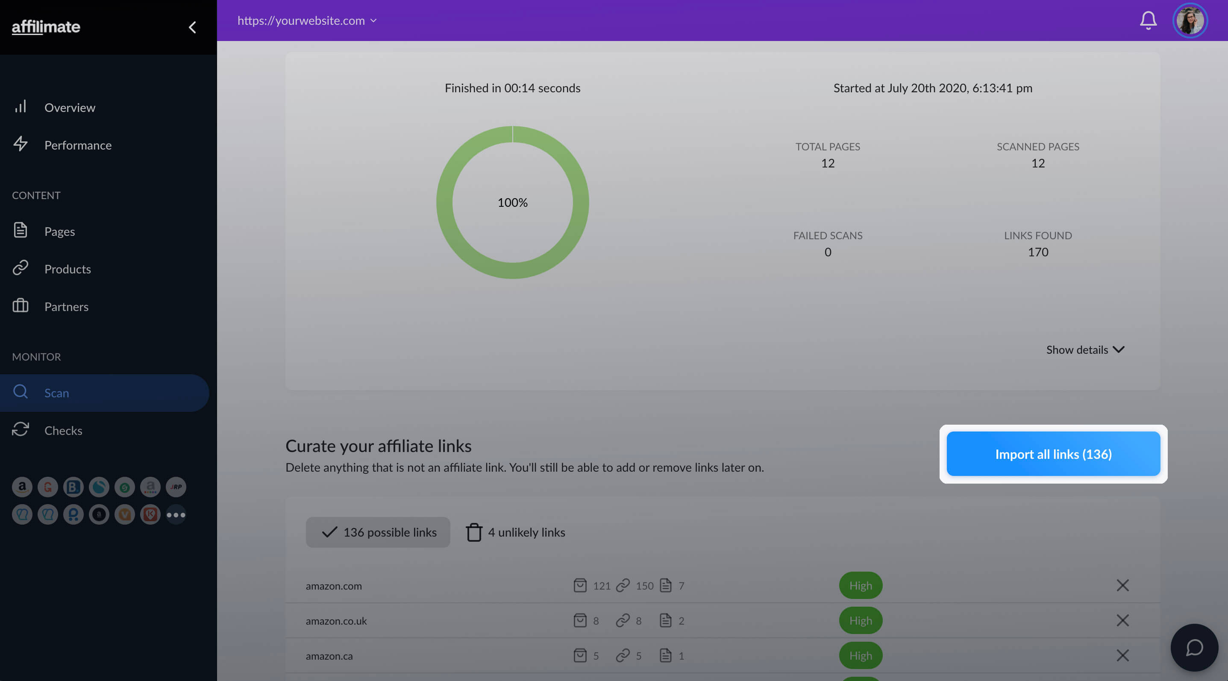This screenshot has height=681, width=1228.
Task: Click the Checks icon under Monitor
Action: pyautogui.click(x=20, y=429)
